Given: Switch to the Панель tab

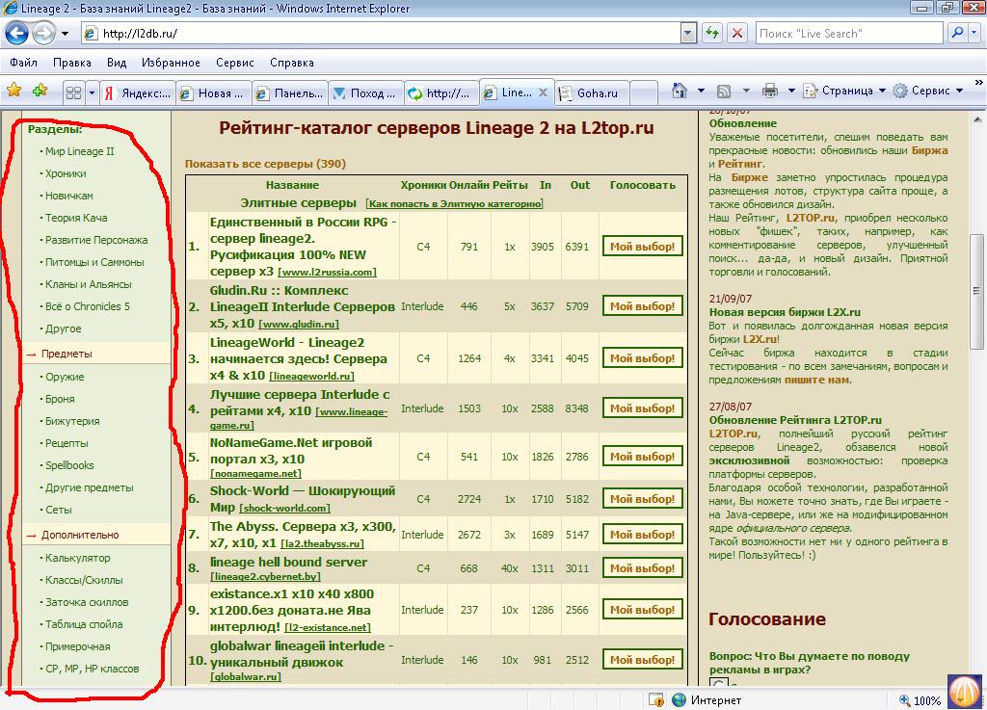Looking at the screenshot, I should (289, 93).
